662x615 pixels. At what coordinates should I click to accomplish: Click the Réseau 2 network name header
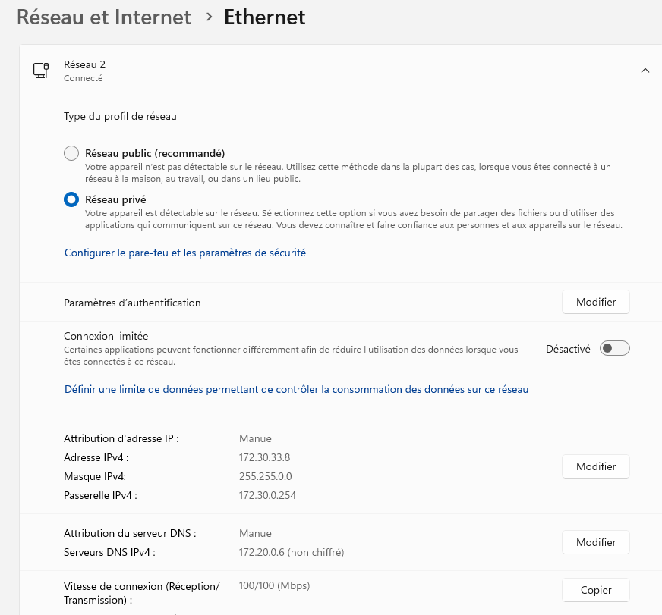click(x=84, y=64)
